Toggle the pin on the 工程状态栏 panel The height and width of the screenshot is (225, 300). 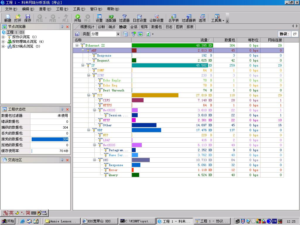coord(62,109)
